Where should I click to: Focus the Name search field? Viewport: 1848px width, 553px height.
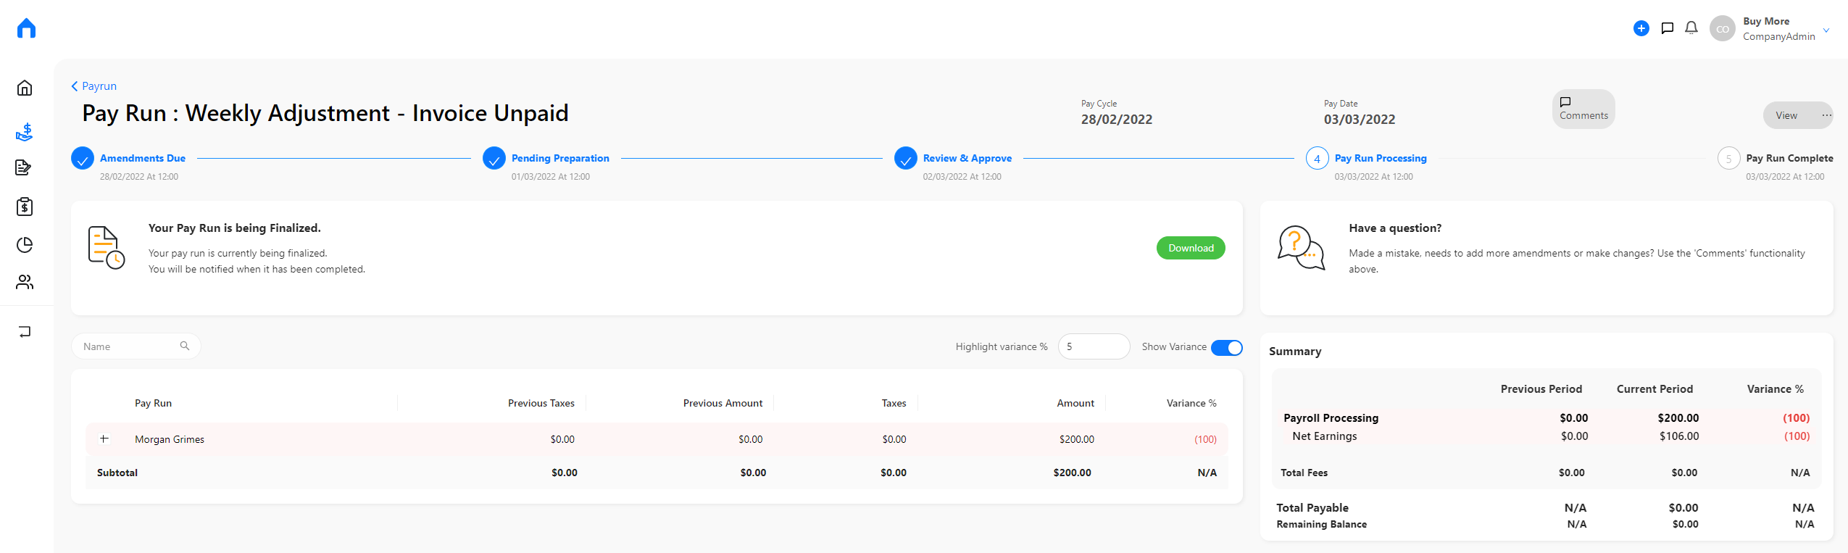pyautogui.click(x=136, y=346)
